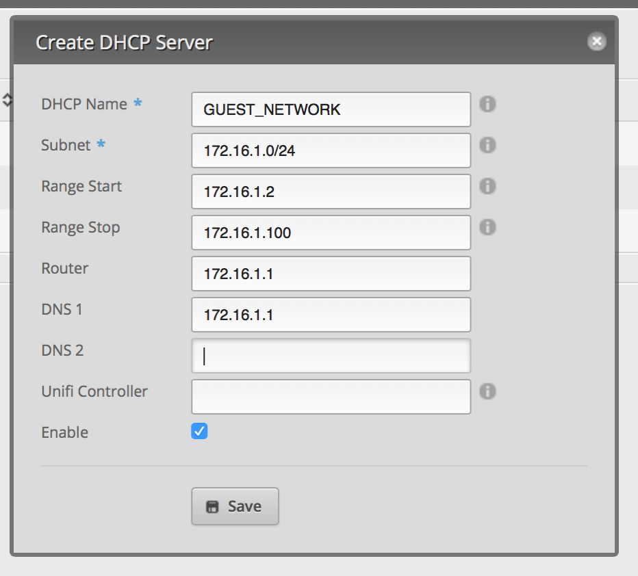Click the DNS 1 label

[62, 309]
